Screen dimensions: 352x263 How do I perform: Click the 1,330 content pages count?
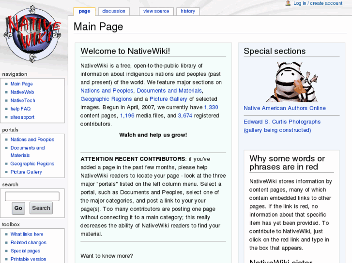point(211,107)
